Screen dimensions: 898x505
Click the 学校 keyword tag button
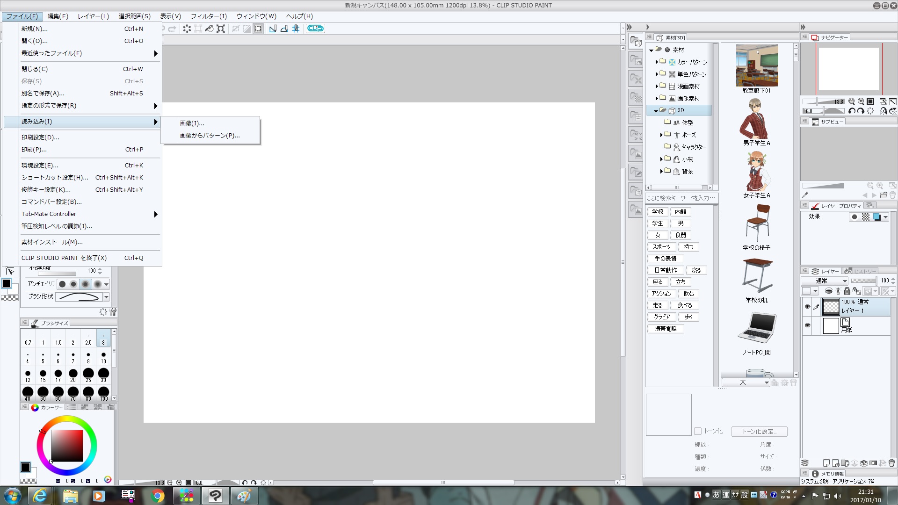tap(657, 211)
